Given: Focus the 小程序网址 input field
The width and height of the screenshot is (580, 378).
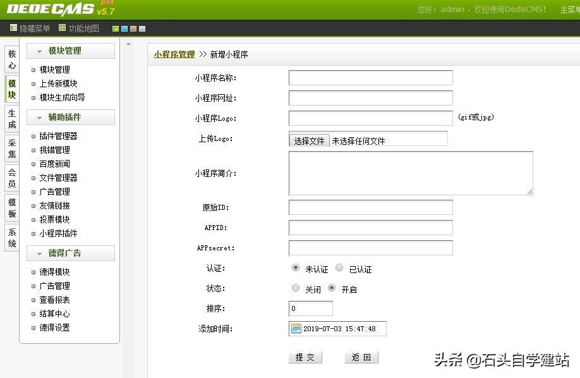Looking at the screenshot, I should click(371, 98).
